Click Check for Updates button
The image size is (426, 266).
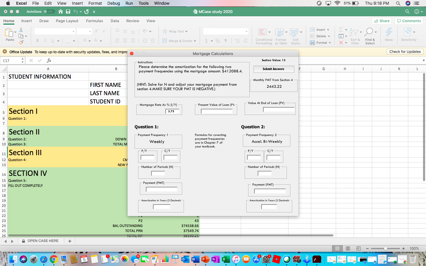(x=405, y=52)
